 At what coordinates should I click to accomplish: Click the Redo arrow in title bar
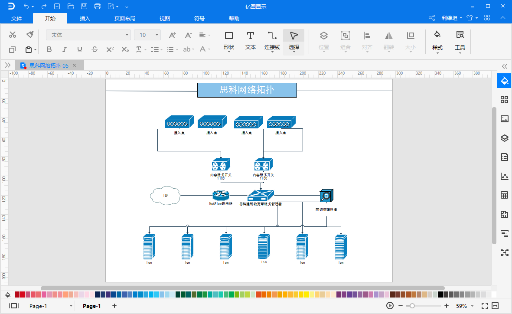click(44, 6)
